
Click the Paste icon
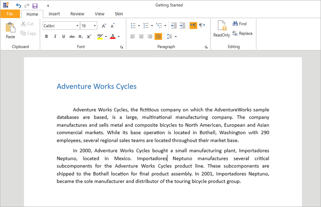click(x=10, y=28)
